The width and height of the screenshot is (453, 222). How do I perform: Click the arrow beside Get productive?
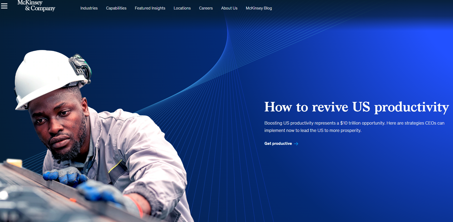(296, 144)
